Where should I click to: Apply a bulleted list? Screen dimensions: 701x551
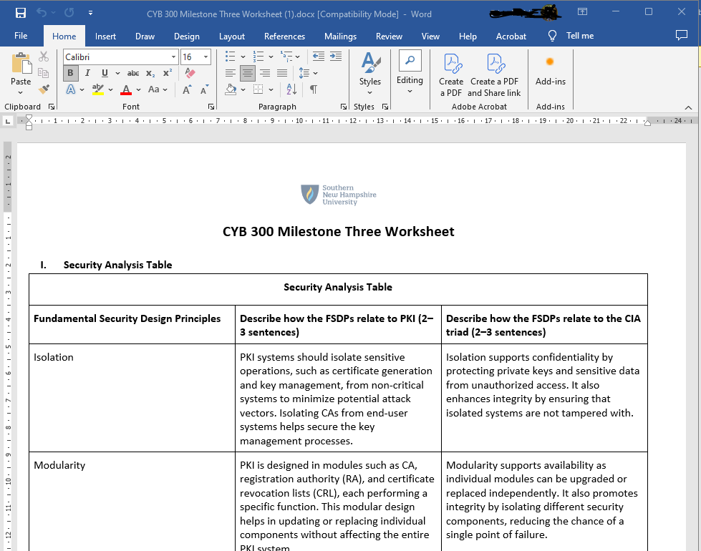(x=231, y=57)
